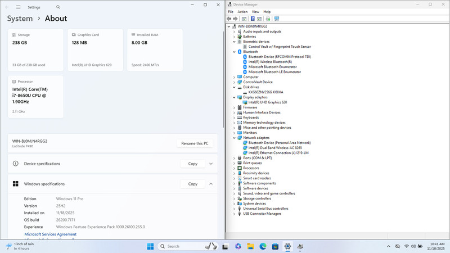Collapse the Display adapters node
This screenshot has width=450, height=253.
pos(234,97)
